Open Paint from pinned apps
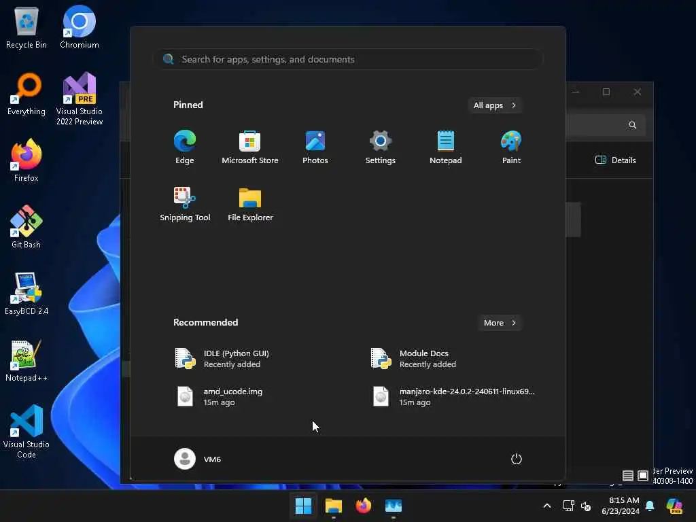The image size is (696, 522). coord(511,147)
